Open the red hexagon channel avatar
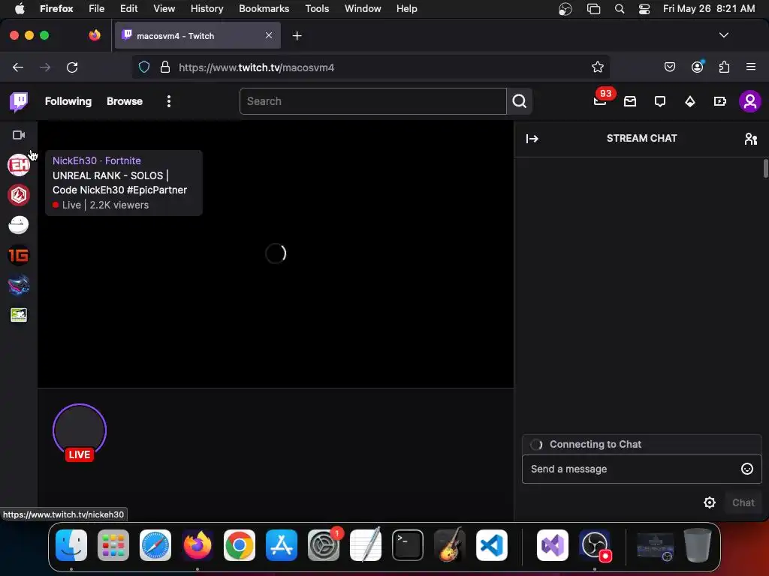Screen dimensions: 769x576 [x=19, y=195]
